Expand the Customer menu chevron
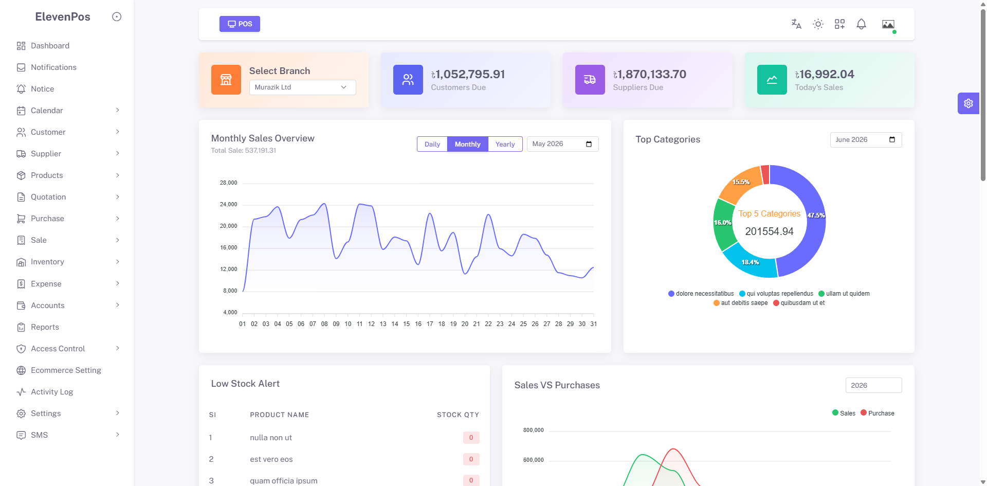 click(118, 132)
